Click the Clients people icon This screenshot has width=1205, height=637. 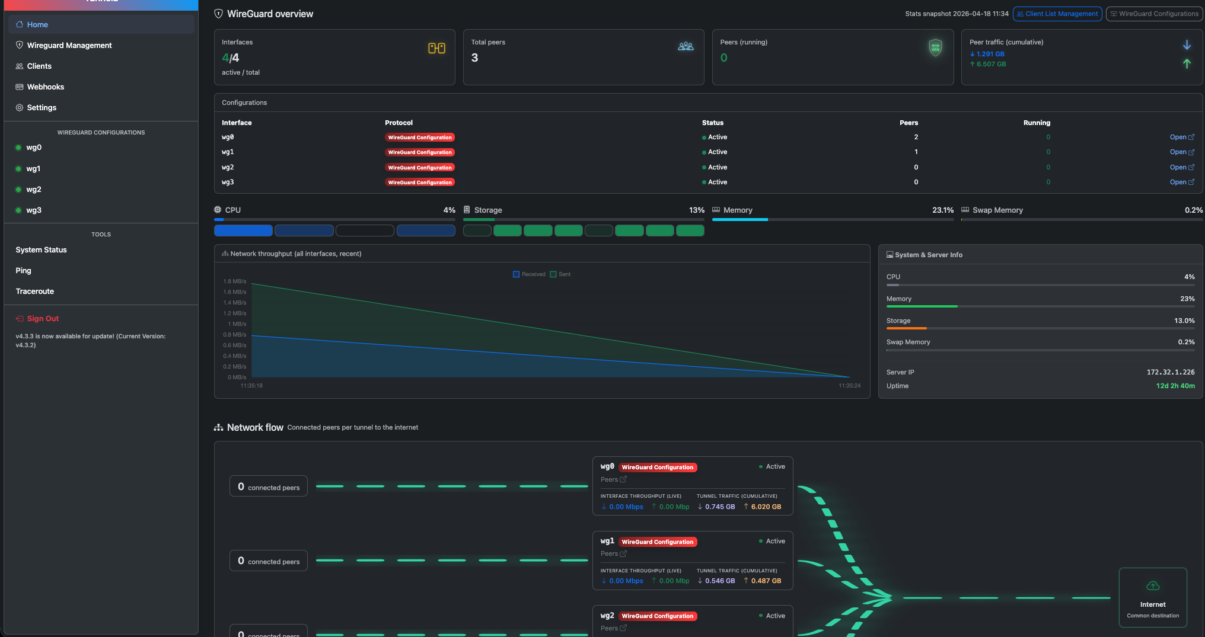click(20, 66)
